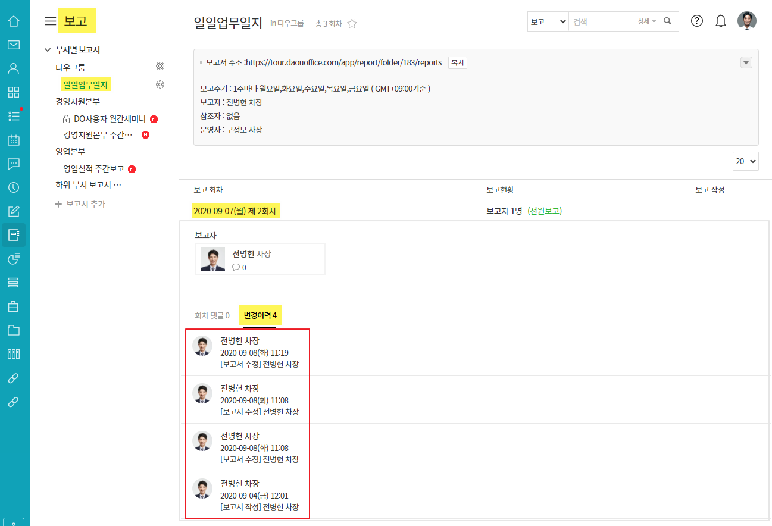
Task: Click the notification bell icon
Action: coord(721,21)
